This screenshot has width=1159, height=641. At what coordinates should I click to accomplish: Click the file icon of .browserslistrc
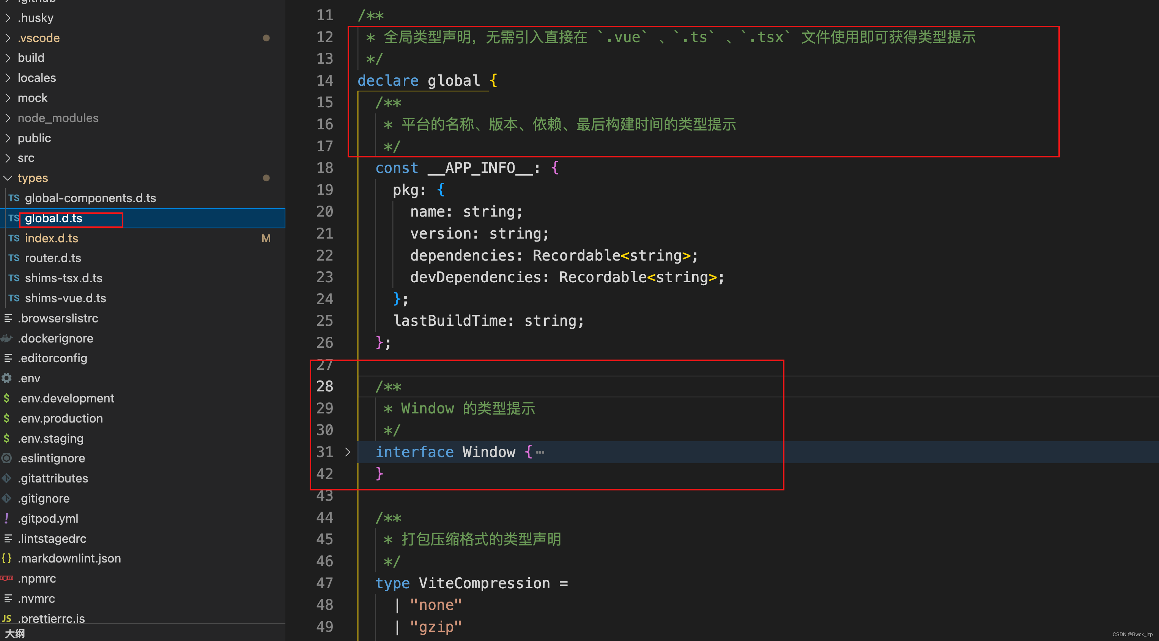(x=8, y=319)
